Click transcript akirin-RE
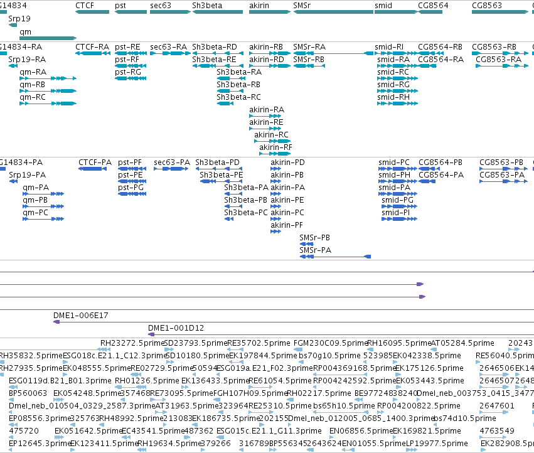This screenshot has height=453, width=534. (x=265, y=129)
